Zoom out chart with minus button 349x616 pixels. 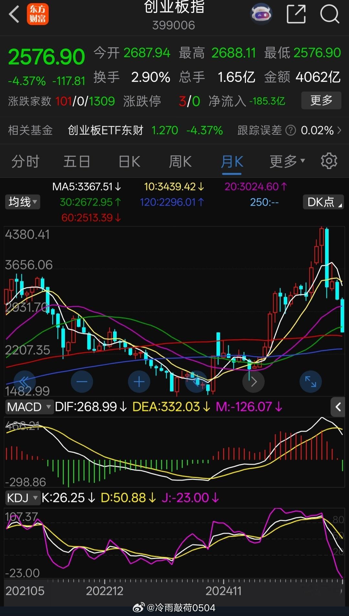click(82, 382)
